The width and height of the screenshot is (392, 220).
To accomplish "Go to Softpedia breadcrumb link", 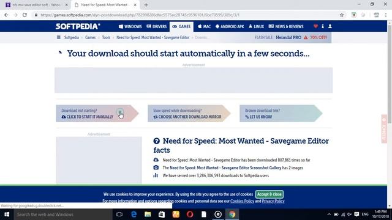I will click(x=72, y=37).
